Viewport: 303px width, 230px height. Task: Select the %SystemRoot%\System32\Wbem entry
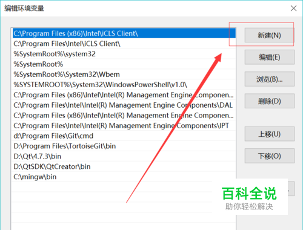pos(124,74)
